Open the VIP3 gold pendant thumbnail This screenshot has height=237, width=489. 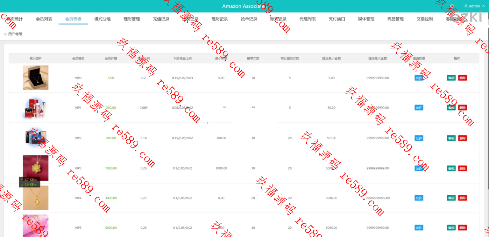[x=36, y=168]
